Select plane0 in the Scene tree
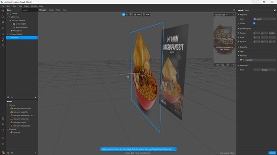This screenshot has width=277, height=155. coord(22,37)
